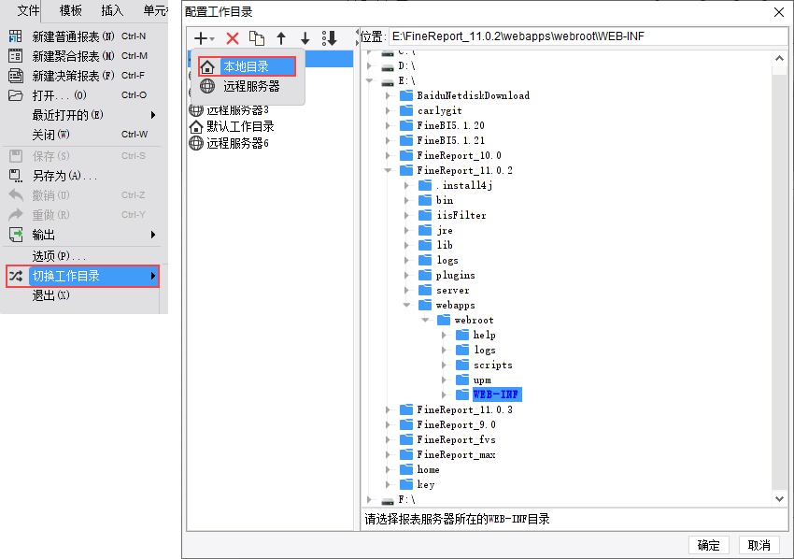The height and width of the screenshot is (559, 794).
Task: Click the house icon beside 本地目录
Action: click(x=207, y=66)
